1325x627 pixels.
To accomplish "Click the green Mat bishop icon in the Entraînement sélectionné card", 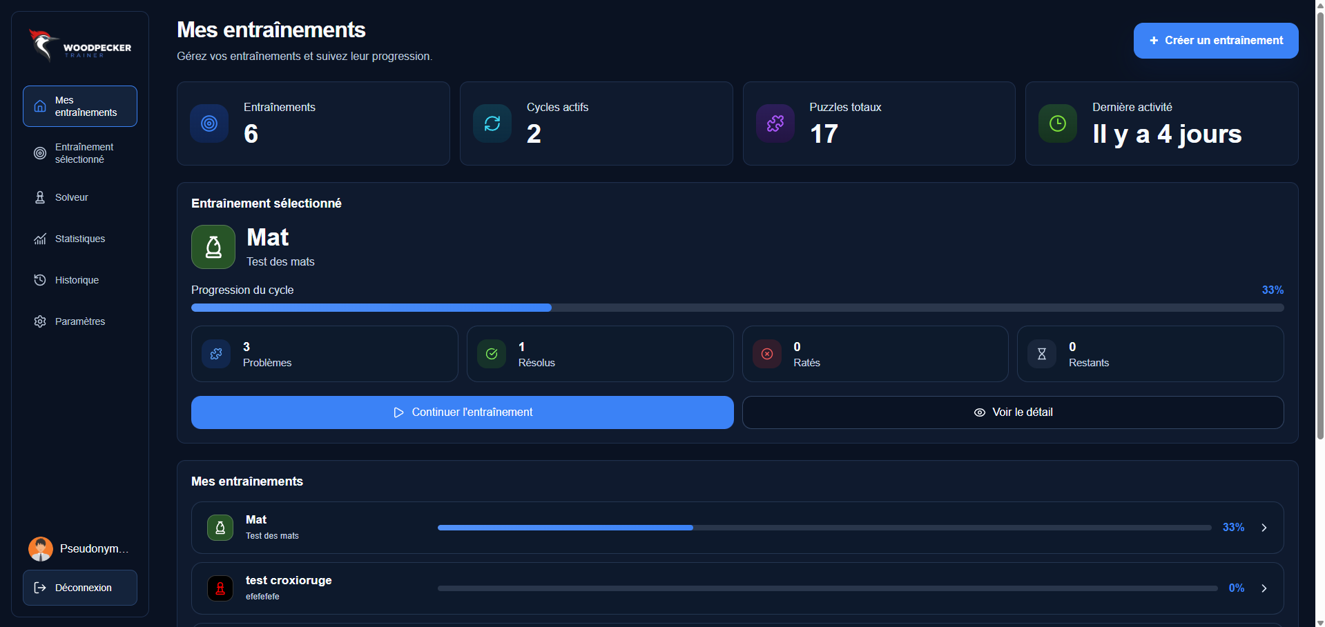I will (x=213, y=247).
